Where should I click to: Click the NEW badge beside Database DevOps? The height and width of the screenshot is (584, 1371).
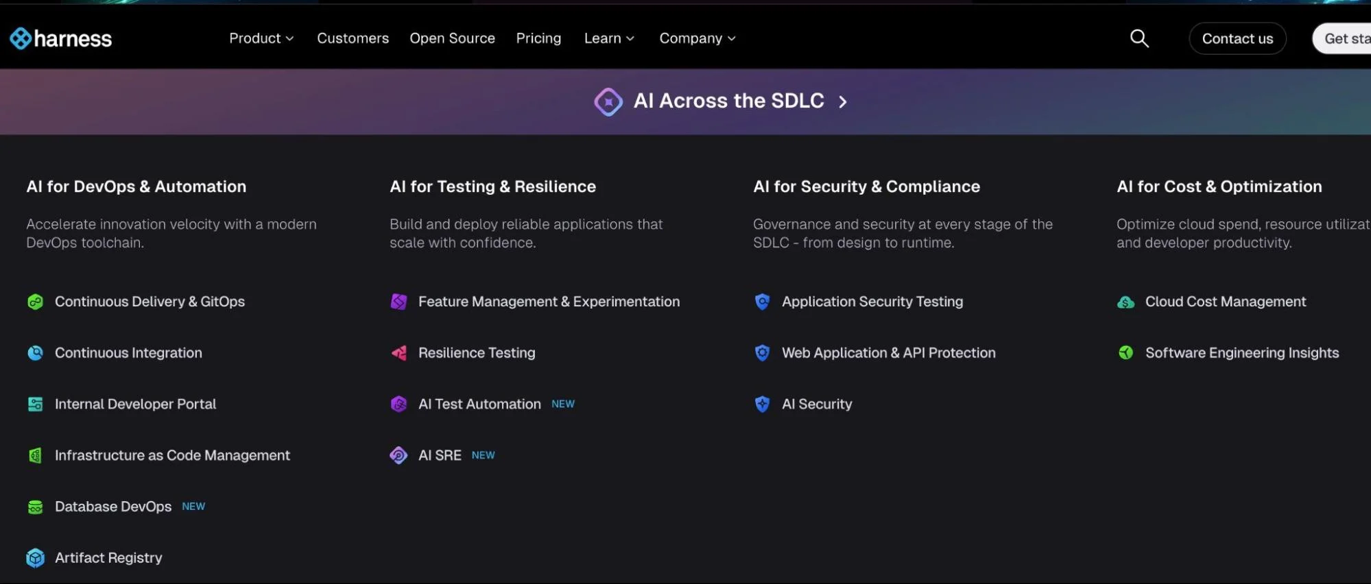coord(193,507)
